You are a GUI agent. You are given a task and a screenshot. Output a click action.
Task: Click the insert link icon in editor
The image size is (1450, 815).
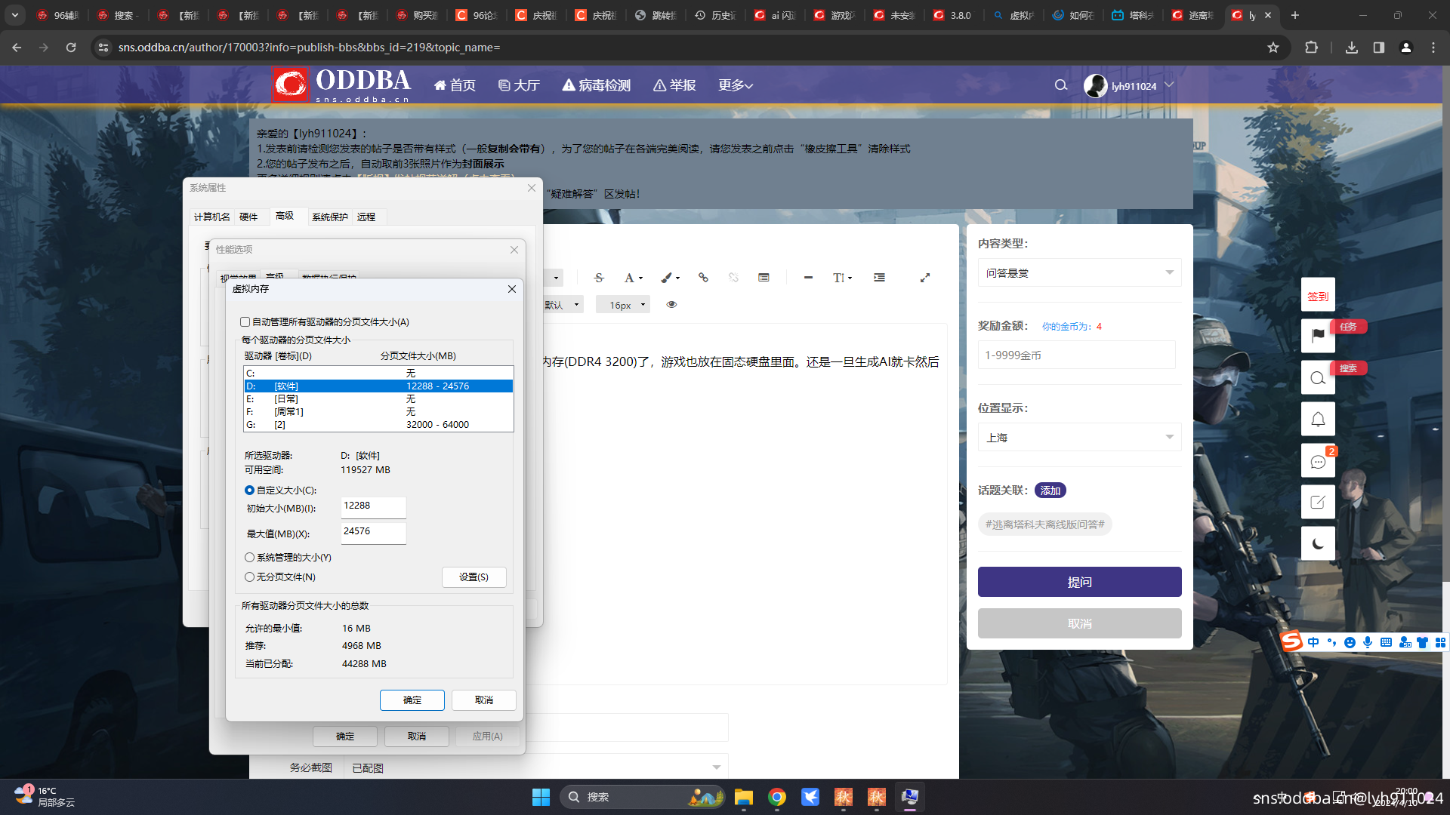(703, 278)
